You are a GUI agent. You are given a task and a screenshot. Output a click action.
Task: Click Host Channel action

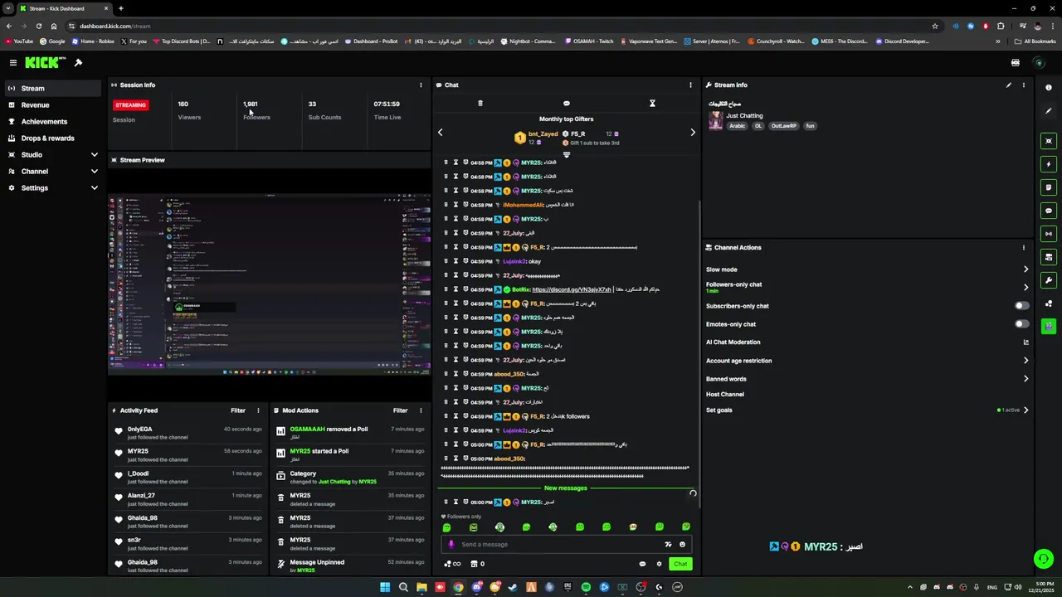click(725, 395)
